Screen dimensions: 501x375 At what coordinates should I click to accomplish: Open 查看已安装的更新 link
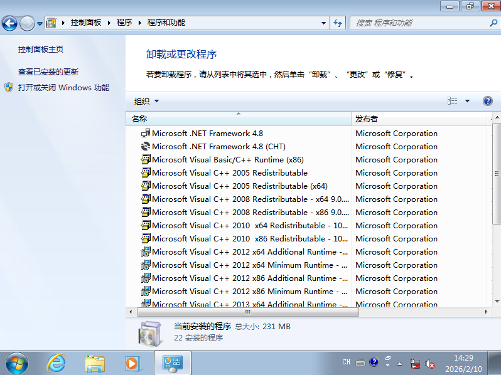pos(48,72)
